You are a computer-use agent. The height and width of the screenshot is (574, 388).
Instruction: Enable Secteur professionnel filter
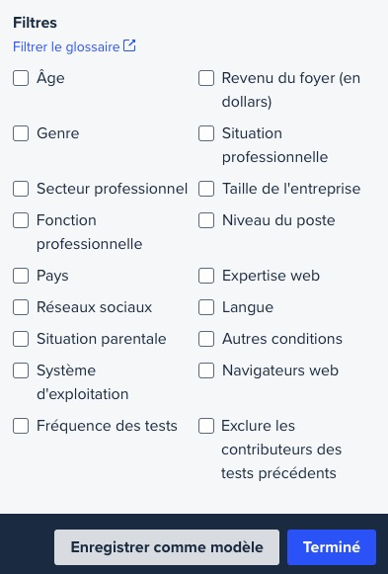coord(21,189)
